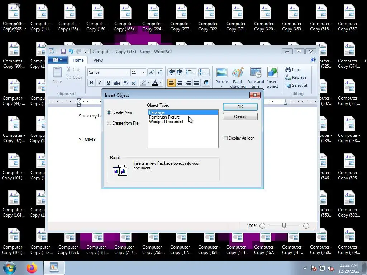Viewport: 367px width, 275px height.
Task: Click the Save icon in WordPad title bar
Action: tap(63, 52)
